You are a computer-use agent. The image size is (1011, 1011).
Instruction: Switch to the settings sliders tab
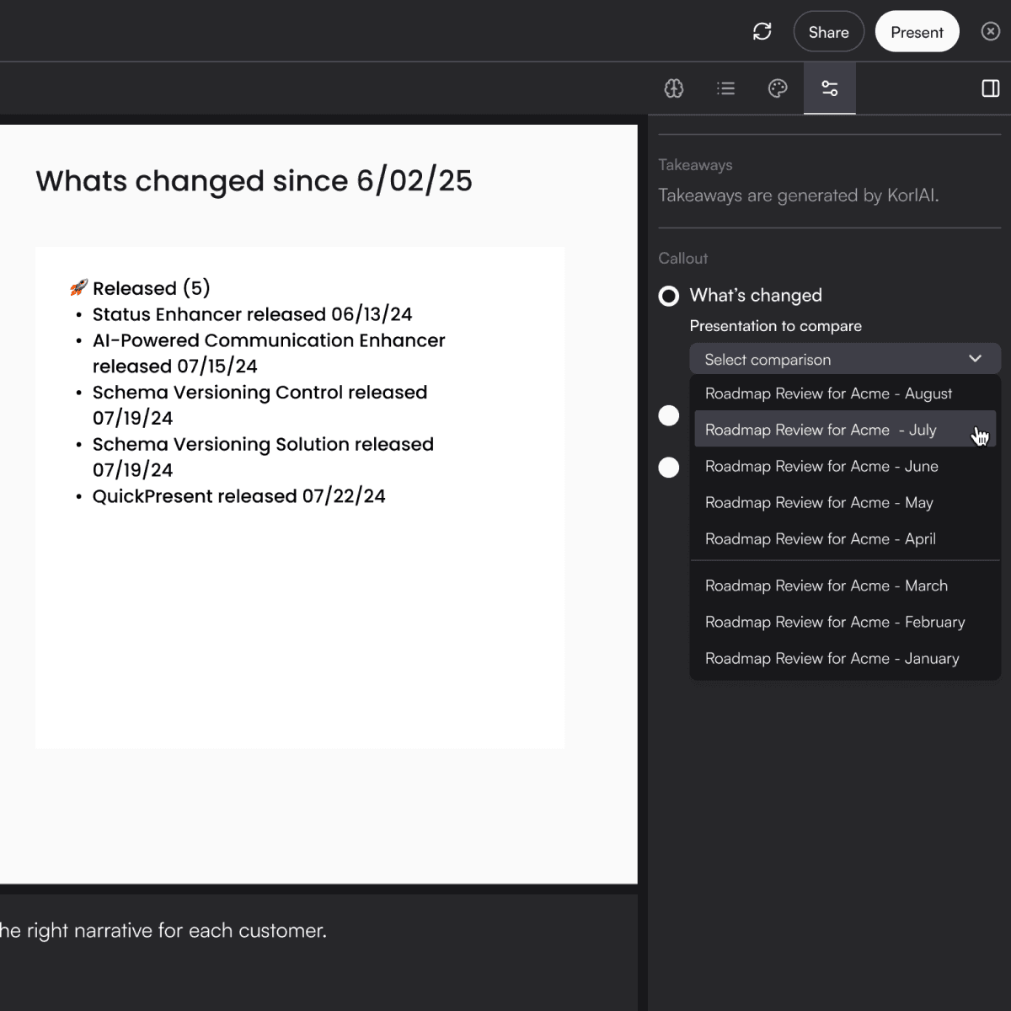coord(830,88)
